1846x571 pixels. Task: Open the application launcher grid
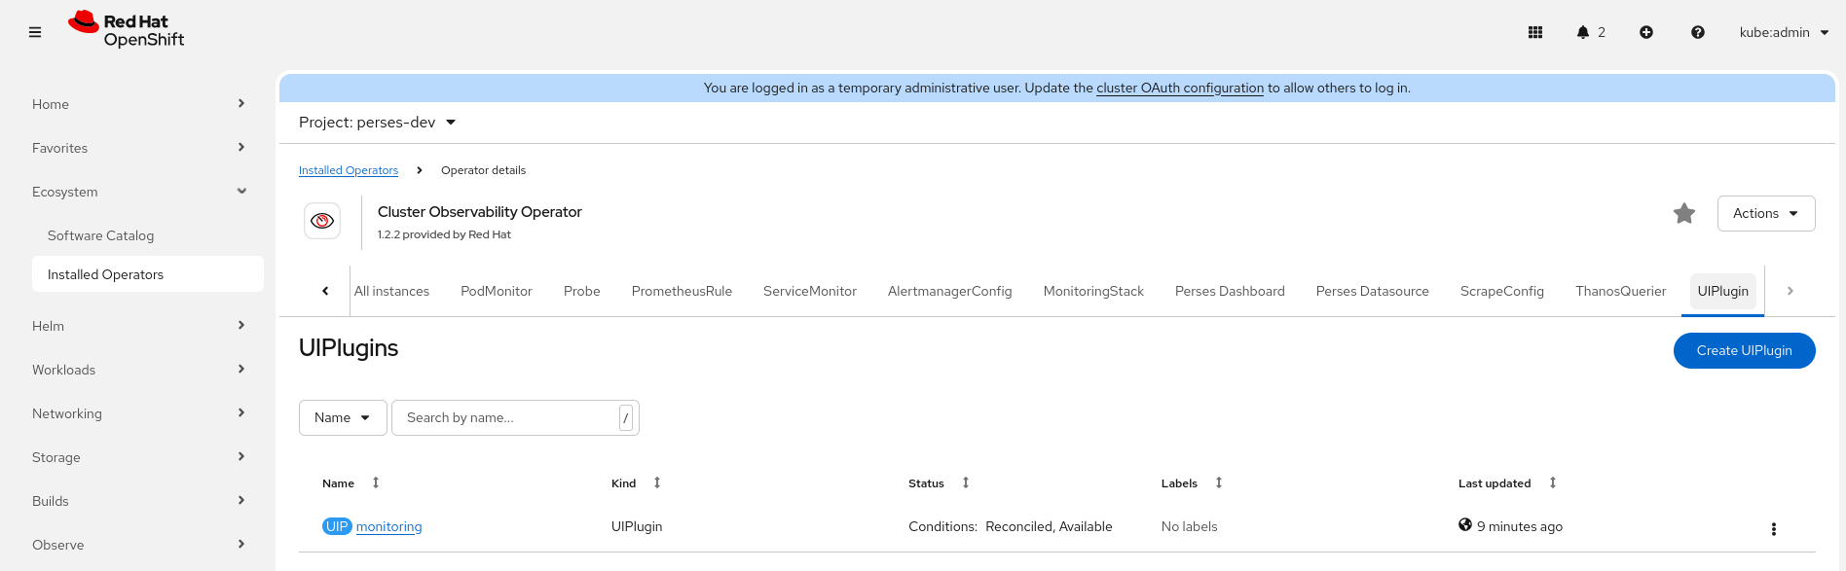[x=1535, y=32]
